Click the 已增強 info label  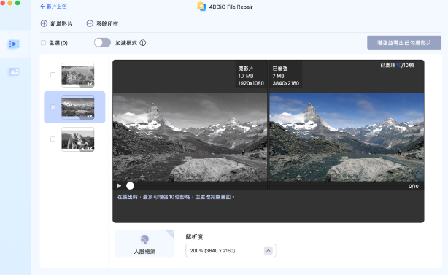pyautogui.click(x=280, y=69)
